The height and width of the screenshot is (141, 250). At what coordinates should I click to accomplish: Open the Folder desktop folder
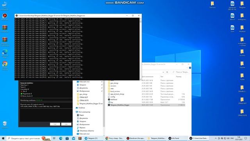coord(242,77)
